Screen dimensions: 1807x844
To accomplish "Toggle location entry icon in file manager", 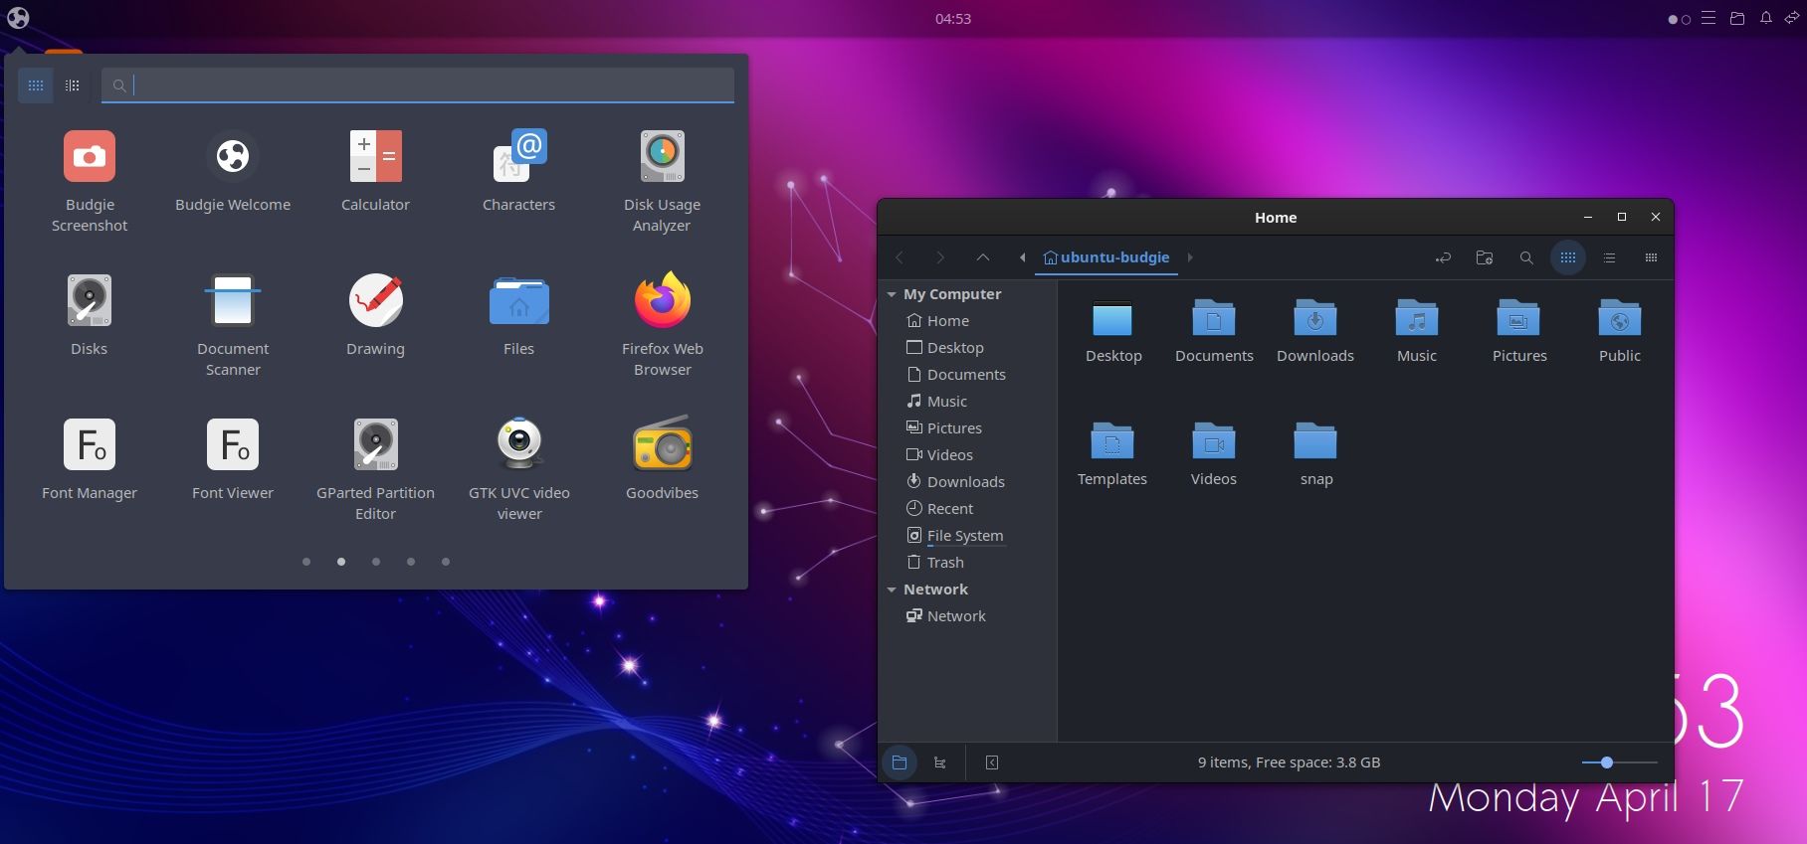I will click(1443, 257).
